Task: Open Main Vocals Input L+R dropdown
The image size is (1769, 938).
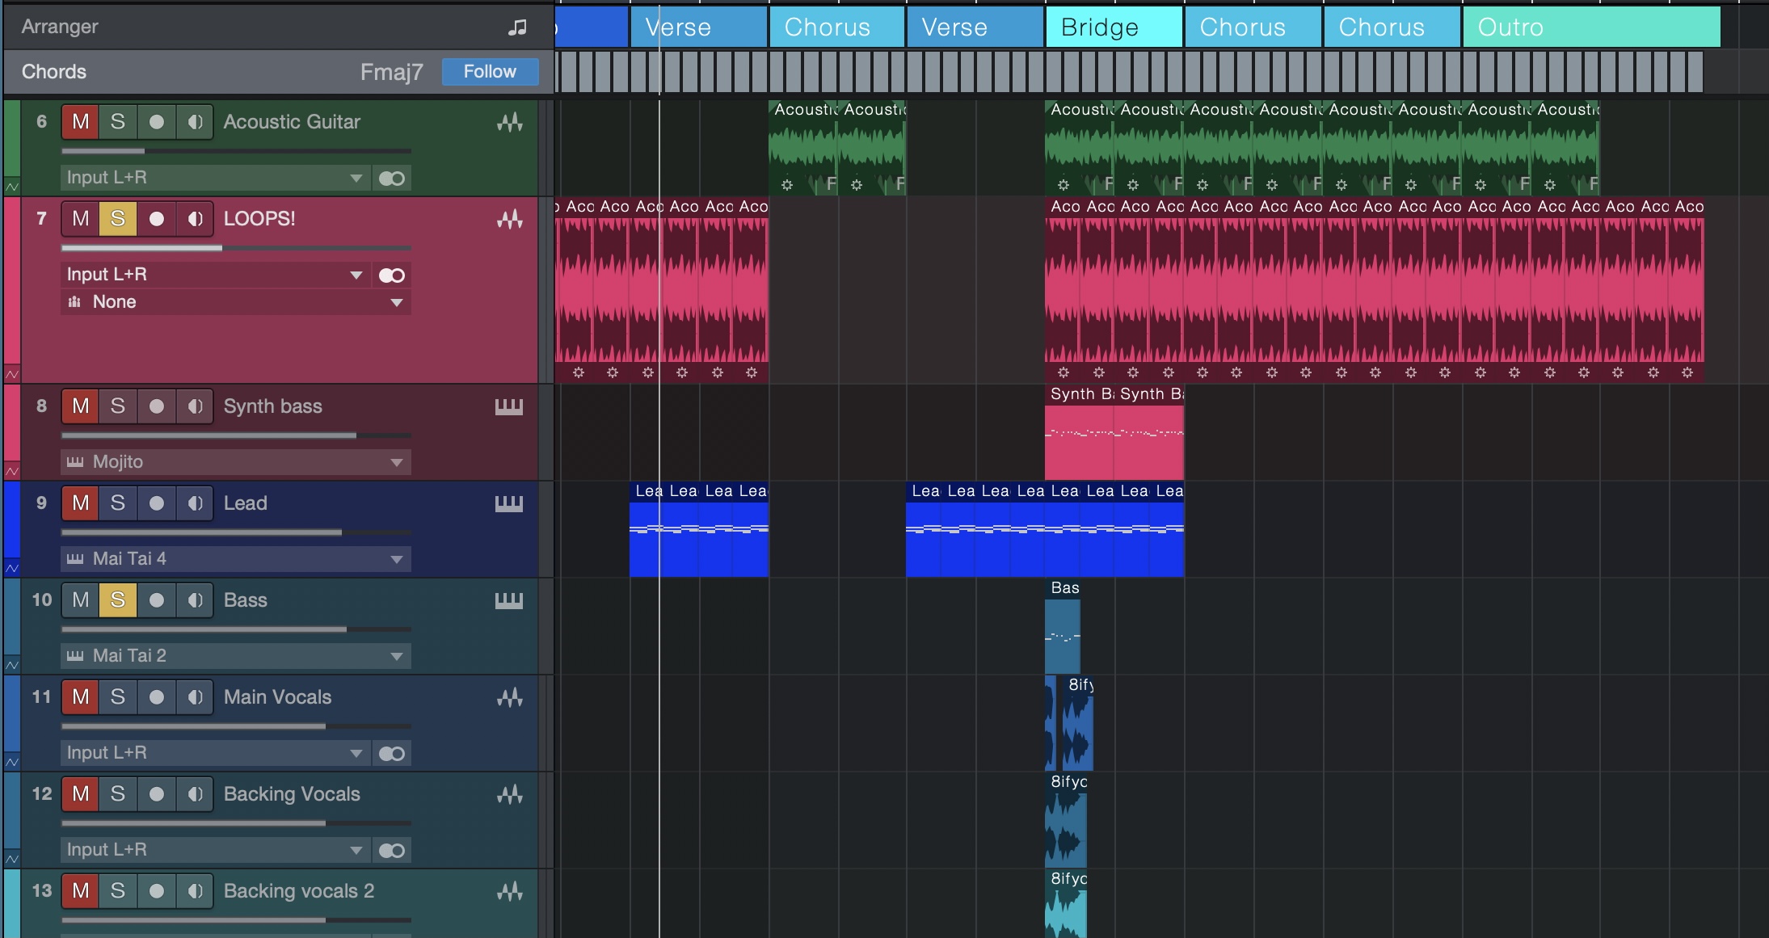Action: [x=215, y=753]
